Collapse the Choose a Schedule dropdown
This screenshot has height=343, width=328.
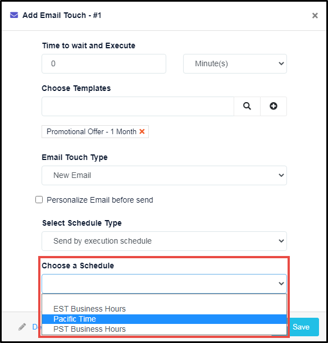point(164,283)
